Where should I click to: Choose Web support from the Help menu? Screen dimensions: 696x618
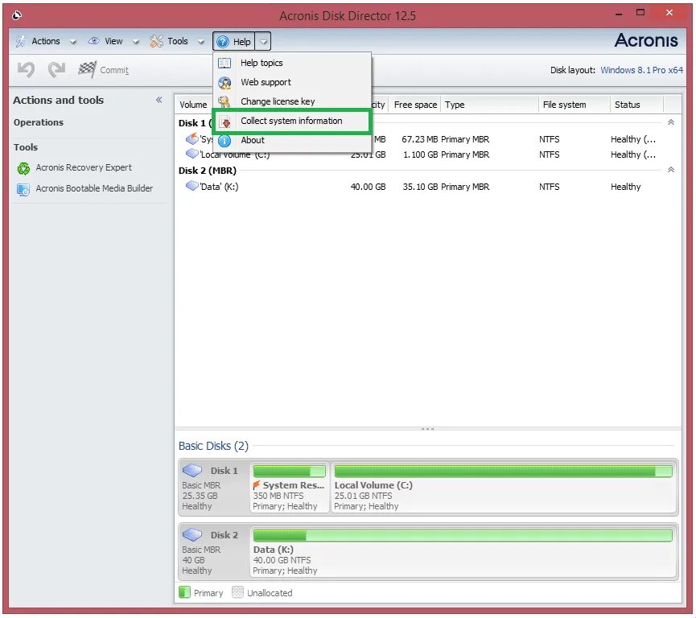click(x=291, y=82)
